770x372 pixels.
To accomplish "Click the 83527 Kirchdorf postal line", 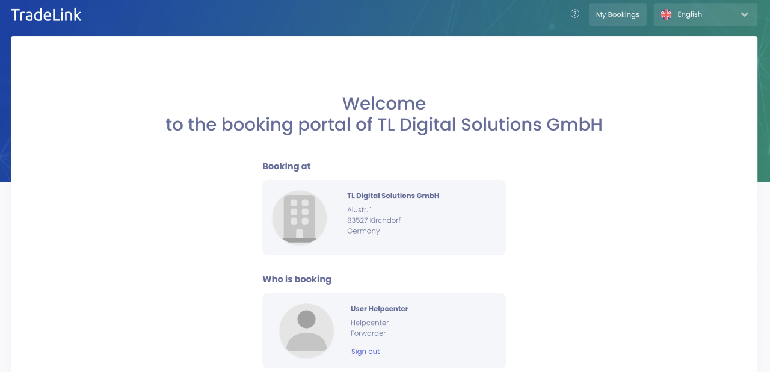I will 374,220.
